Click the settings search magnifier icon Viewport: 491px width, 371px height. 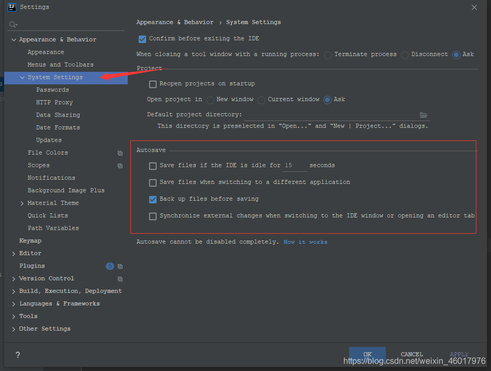tap(13, 25)
